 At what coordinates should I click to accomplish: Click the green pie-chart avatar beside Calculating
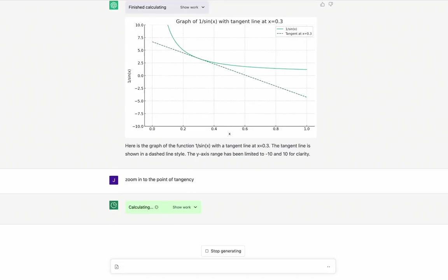tap(114, 205)
